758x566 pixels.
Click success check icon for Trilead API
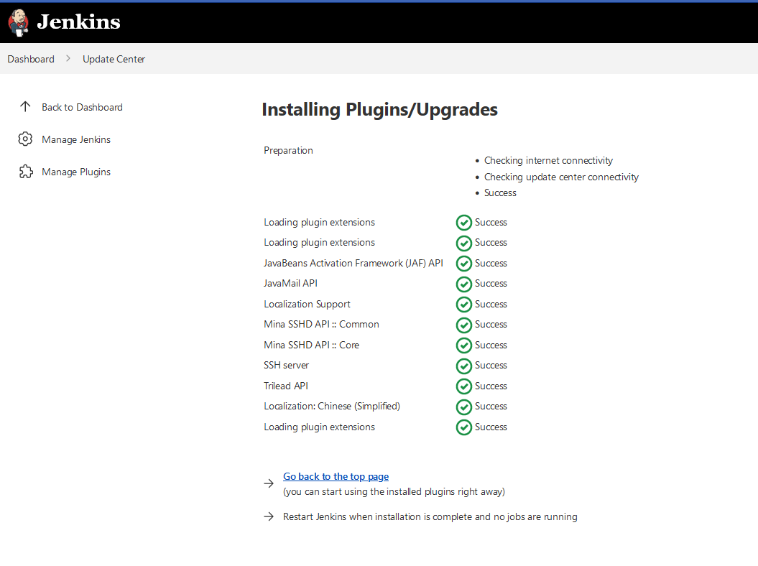[464, 386]
